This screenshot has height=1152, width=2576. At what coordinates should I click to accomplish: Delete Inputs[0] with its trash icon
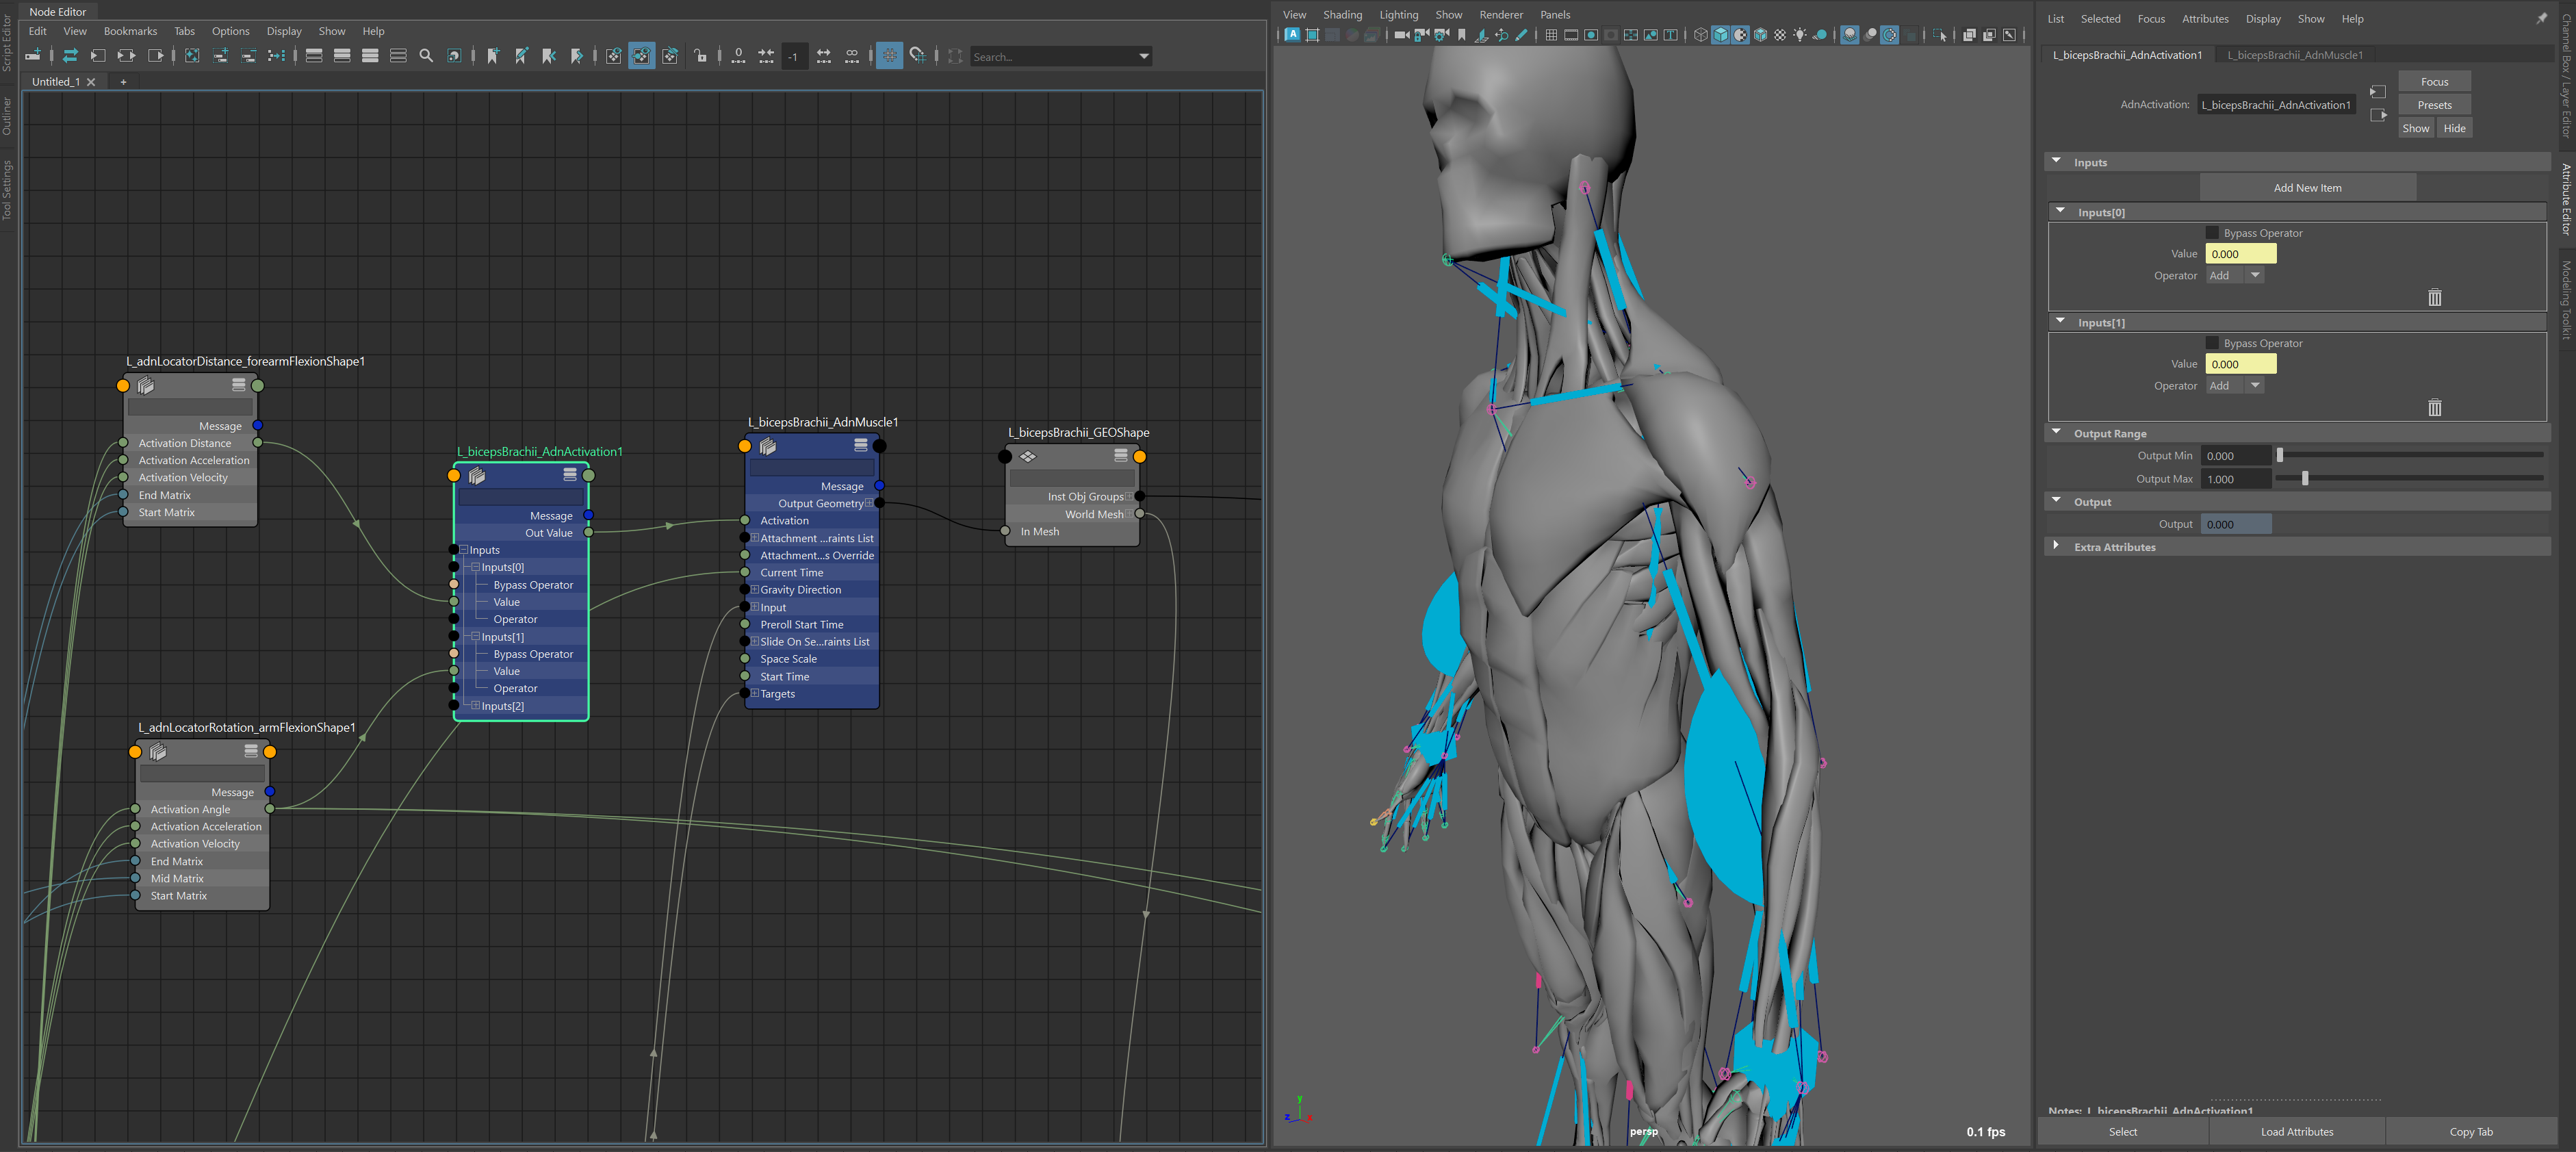(2434, 298)
